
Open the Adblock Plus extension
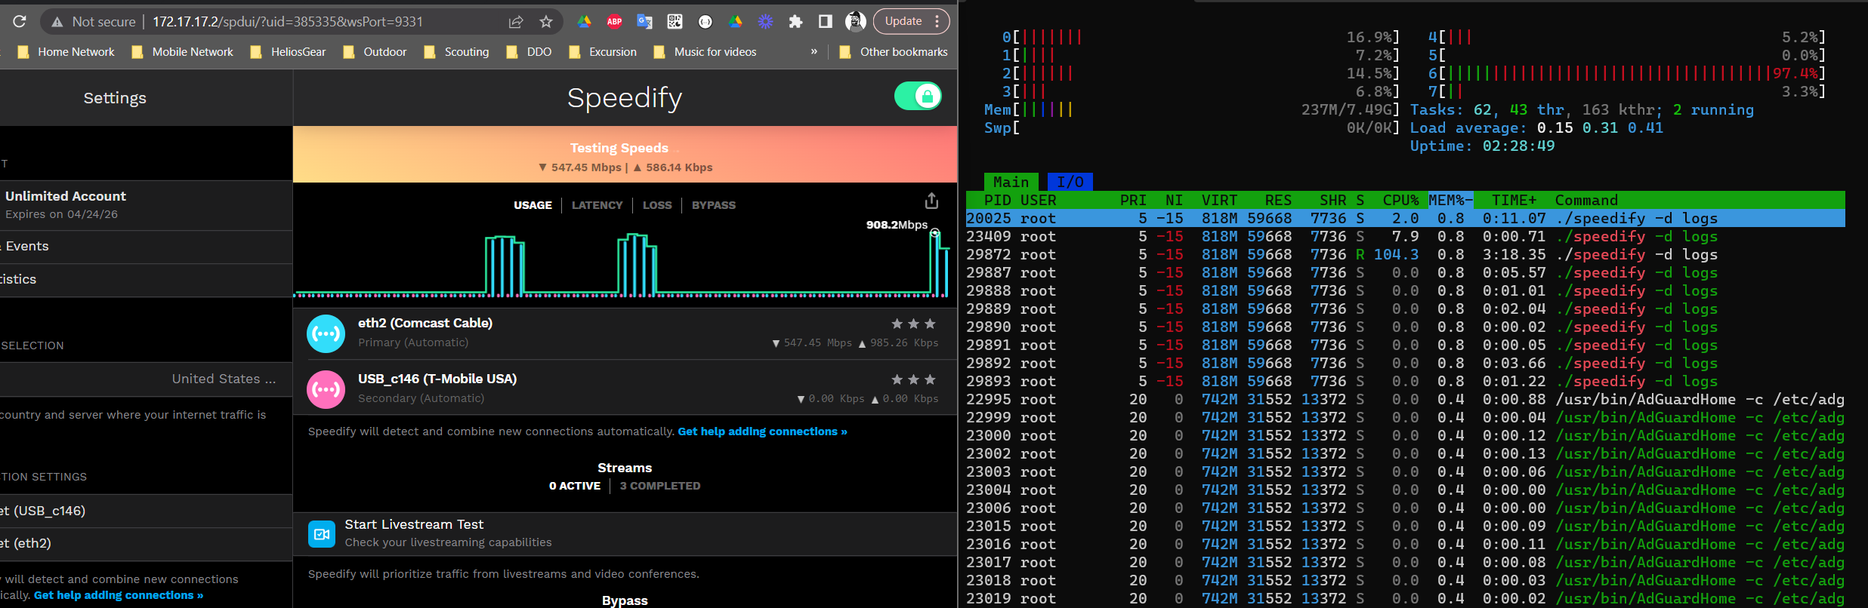(614, 22)
